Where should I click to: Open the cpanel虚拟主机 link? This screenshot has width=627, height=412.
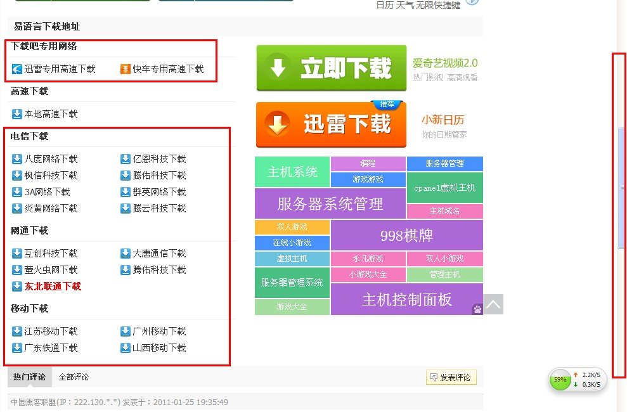click(x=444, y=188)
